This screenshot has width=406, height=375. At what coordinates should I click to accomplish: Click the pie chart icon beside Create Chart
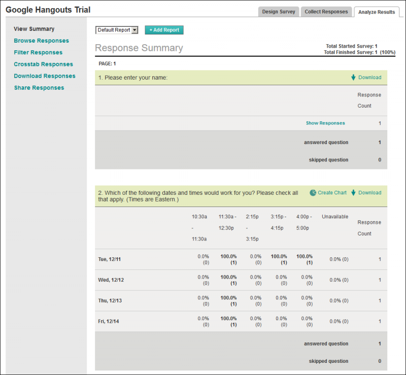click(313, 193)
